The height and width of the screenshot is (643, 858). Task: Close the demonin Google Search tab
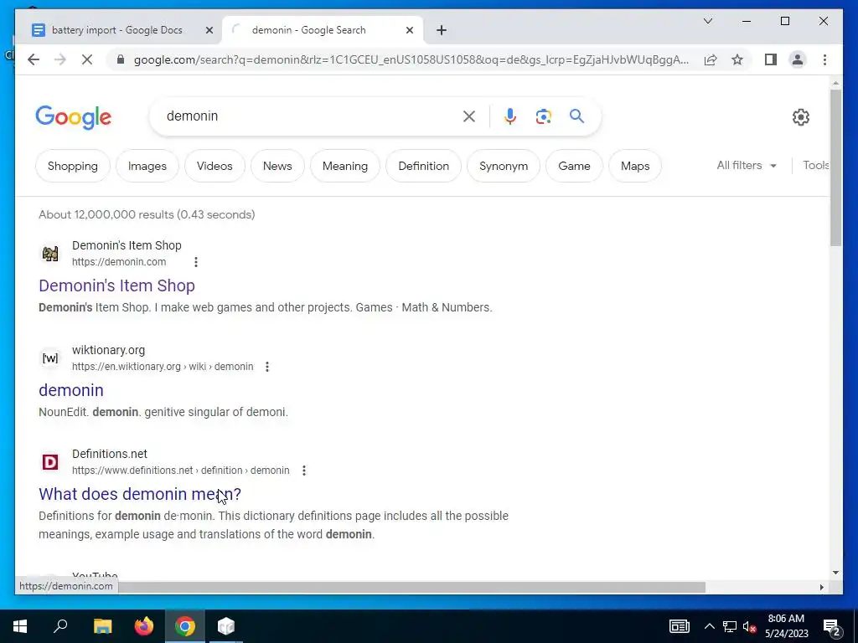tap(409, 30)
